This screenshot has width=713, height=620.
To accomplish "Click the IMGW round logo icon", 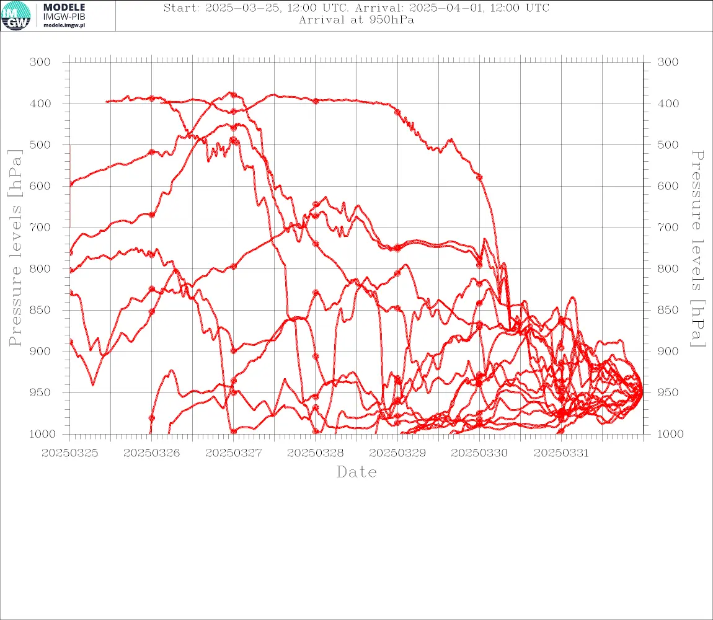I will click(x=16, y=16).
